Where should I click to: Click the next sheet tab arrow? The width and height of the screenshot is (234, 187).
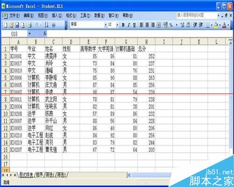[11, 175]
